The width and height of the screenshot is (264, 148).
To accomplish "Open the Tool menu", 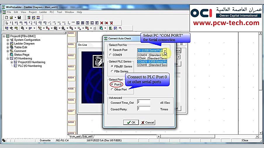I will pos(60,12).
